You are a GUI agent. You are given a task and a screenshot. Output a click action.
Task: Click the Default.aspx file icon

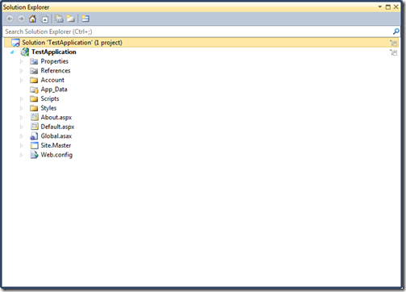35,127
